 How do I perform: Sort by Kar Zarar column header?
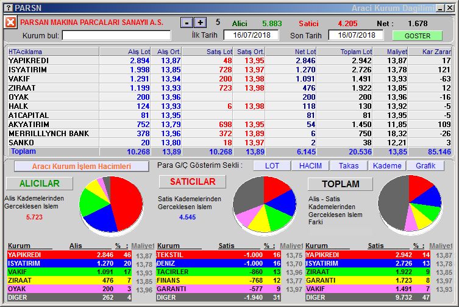[430, 52]
